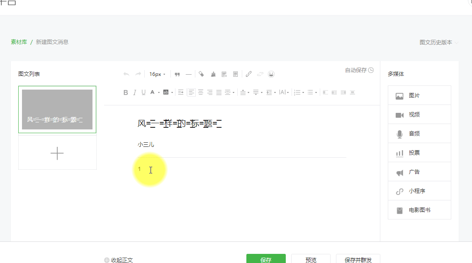Expand line height options
The width and height of the screenshot is (472, 263).
(x=275, y=93)
